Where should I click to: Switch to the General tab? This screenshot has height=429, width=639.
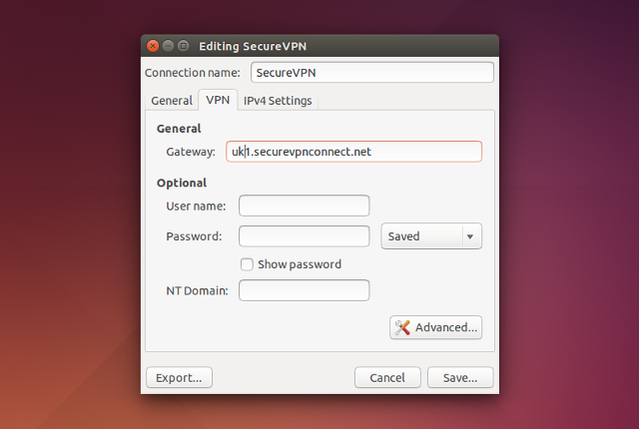pyautogui.click(x=172, y=101)
